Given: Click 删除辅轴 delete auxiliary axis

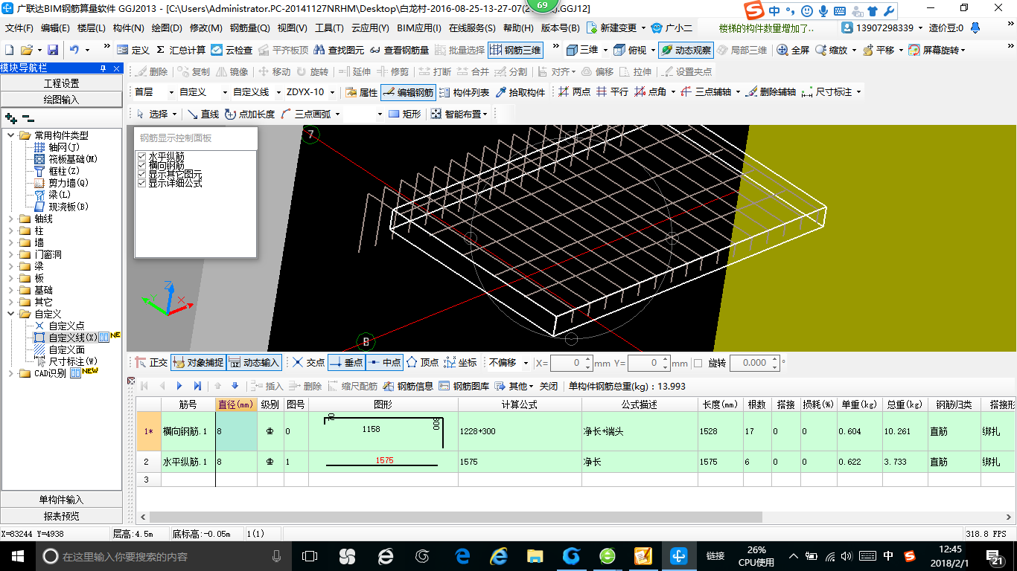Looking at the screenshot, I should (771, 92).
